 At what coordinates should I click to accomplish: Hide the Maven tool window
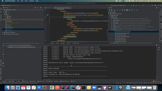159,8
